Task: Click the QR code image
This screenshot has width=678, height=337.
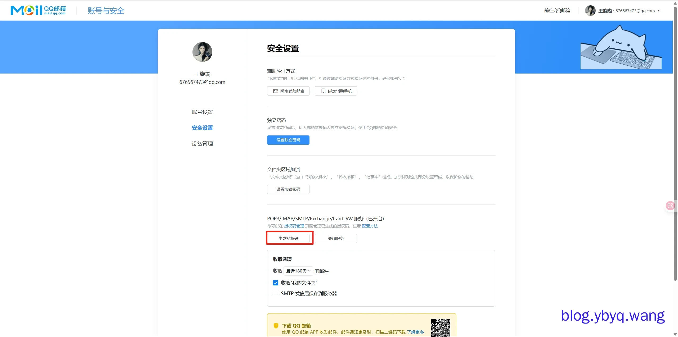Action: [x=441, y=328]
